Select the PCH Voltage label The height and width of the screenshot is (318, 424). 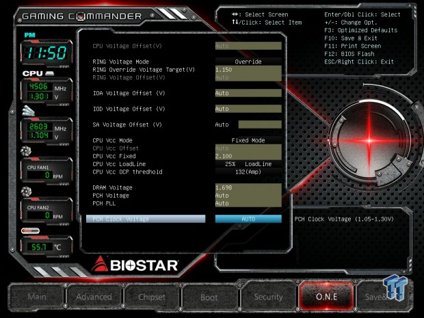pyautogui.click(x=111, y=196)
